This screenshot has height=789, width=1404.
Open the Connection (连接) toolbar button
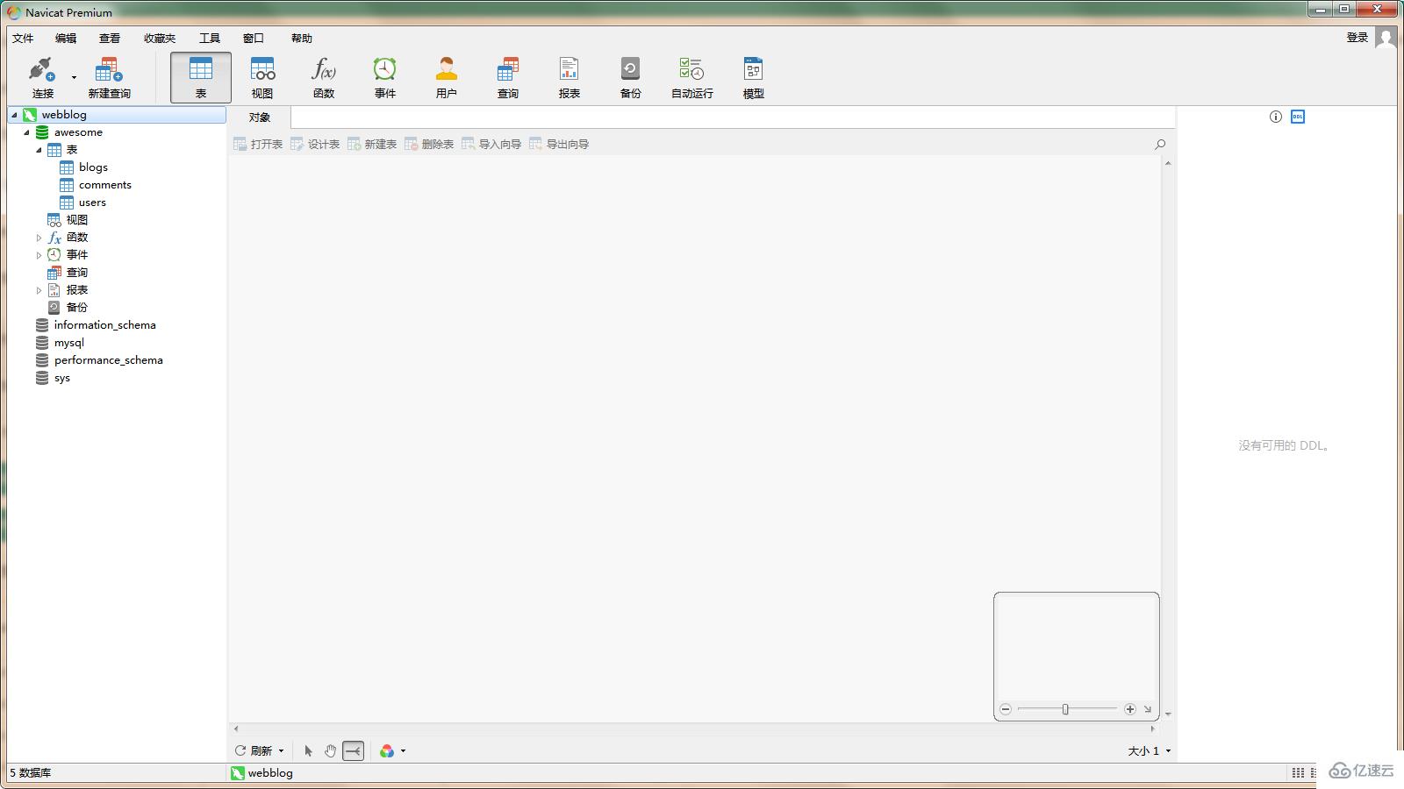[x=42, y=77]
